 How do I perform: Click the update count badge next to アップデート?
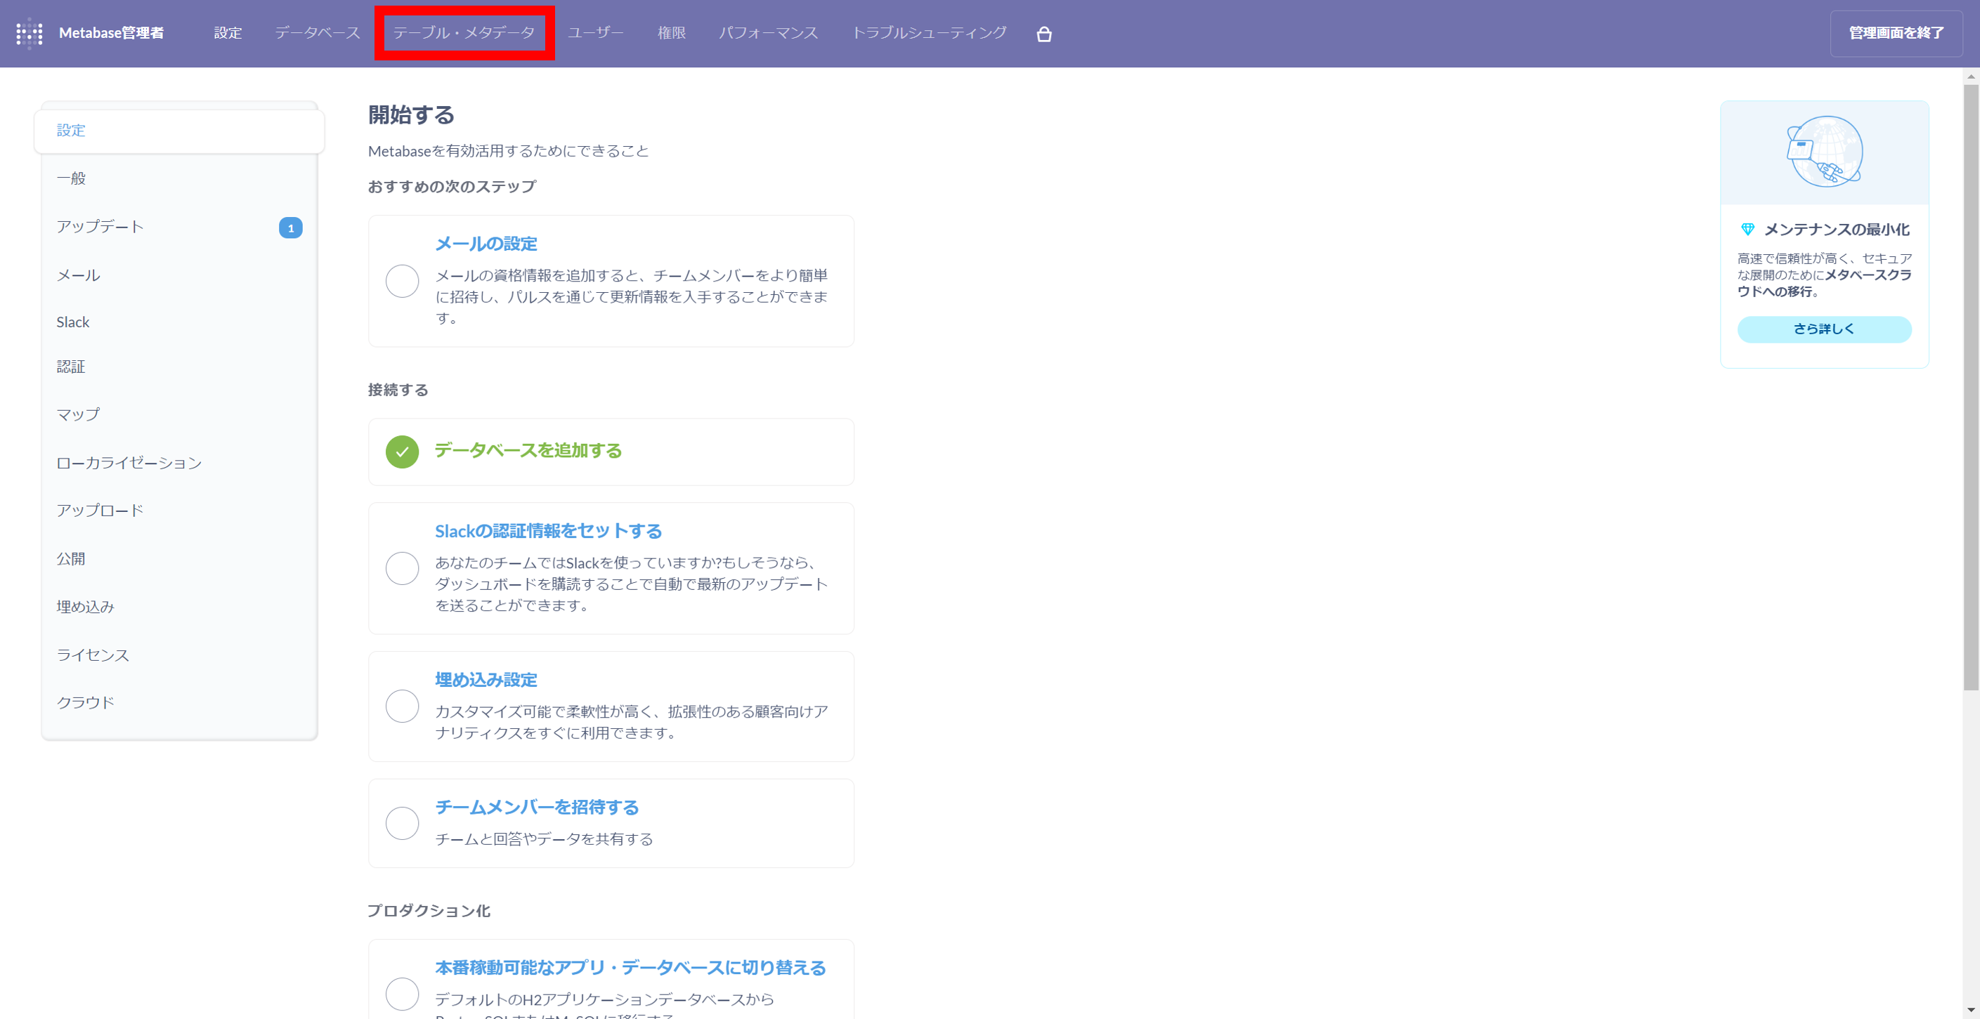pyautogui.click(x=291, y=228)
